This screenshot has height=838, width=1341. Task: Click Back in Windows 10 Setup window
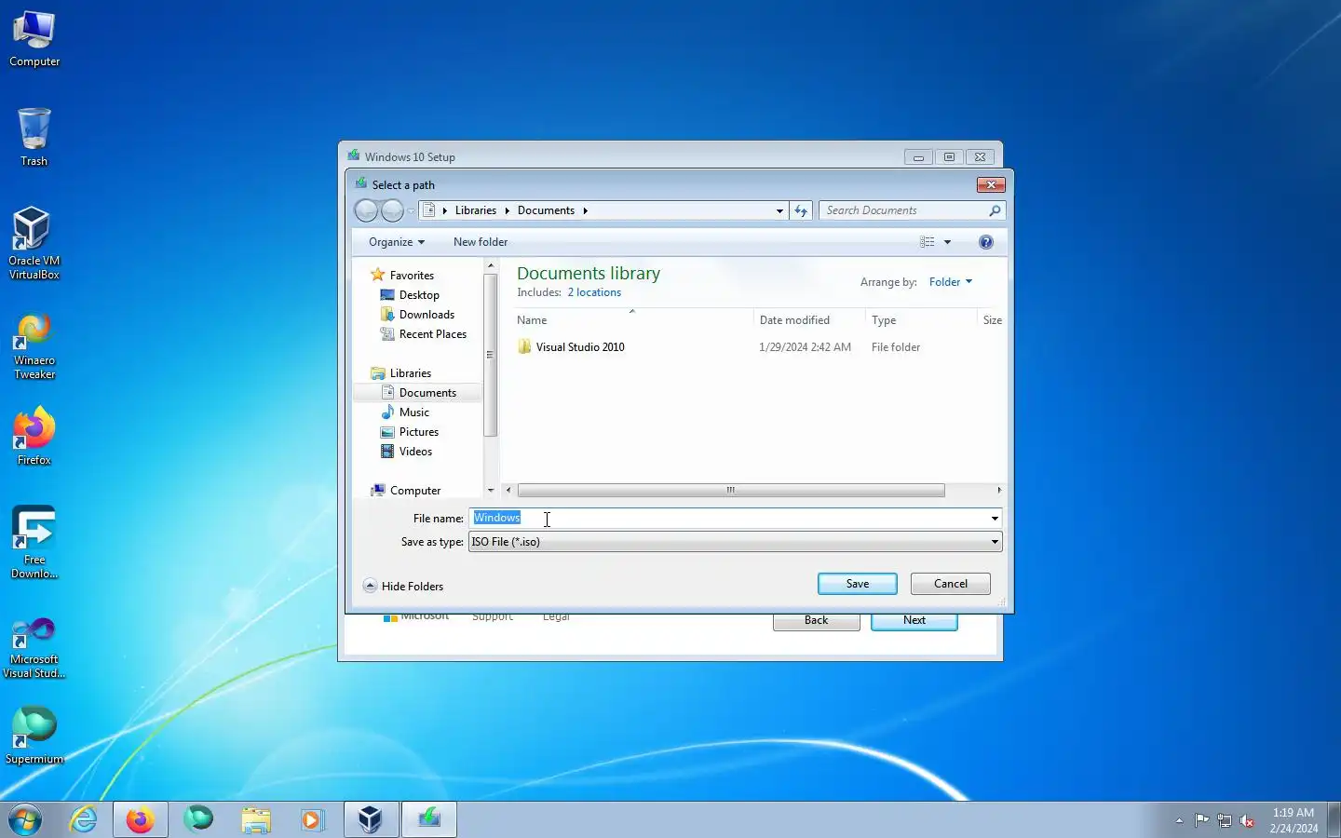(x=817, y=621)
